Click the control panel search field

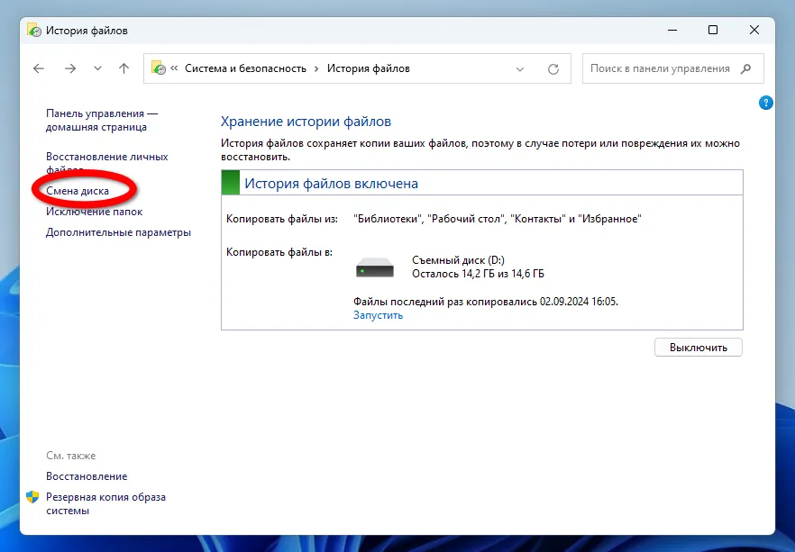[662, 68]
